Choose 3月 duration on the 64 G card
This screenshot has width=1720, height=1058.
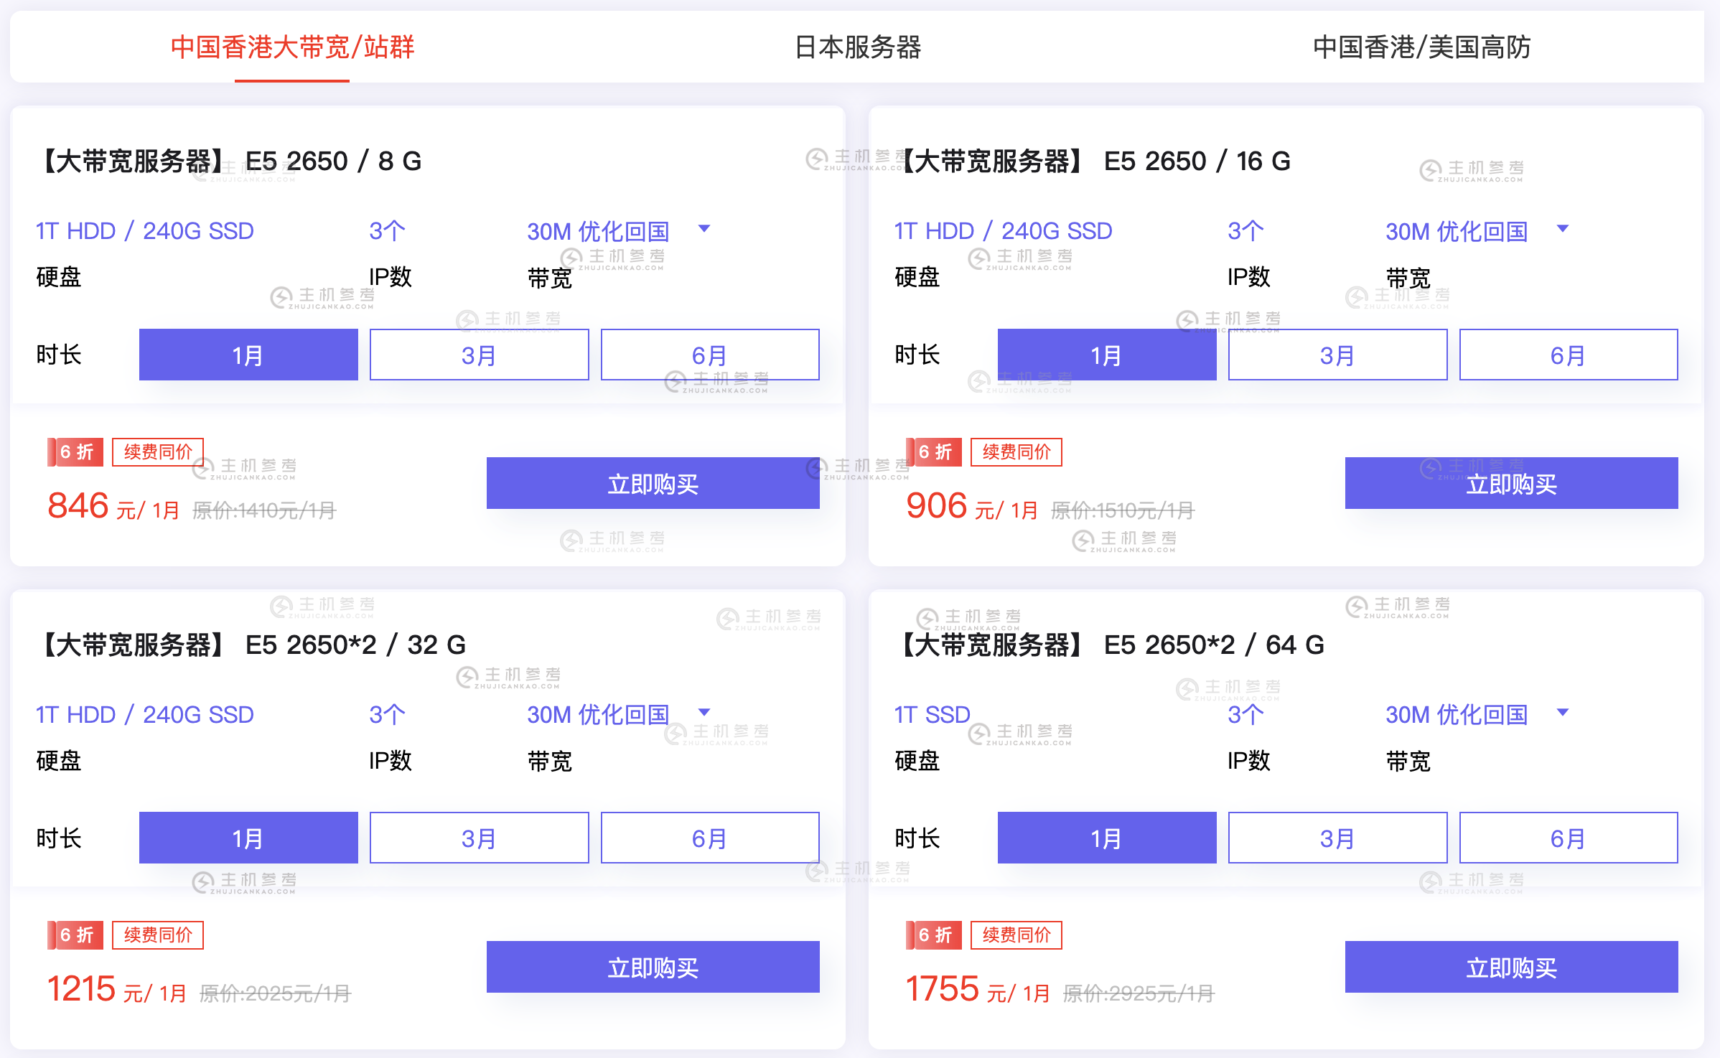pyautogui.click(x=1337, y=837)
